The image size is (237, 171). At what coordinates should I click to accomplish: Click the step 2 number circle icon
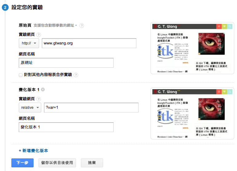[x=5, y=7]
